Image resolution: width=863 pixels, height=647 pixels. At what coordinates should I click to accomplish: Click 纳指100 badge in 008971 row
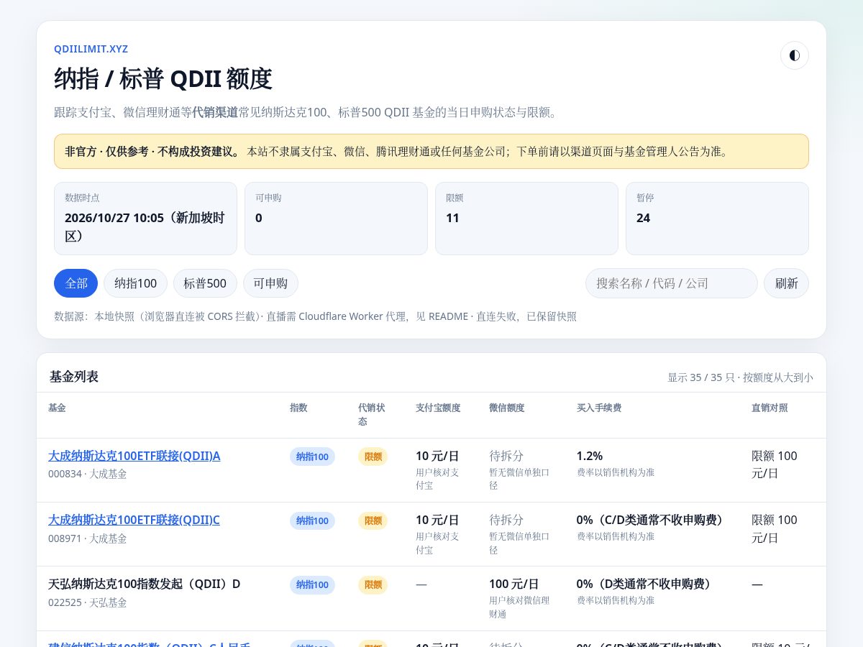click(312, 520)
